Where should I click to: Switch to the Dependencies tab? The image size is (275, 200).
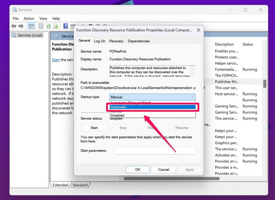coord(139,41)
